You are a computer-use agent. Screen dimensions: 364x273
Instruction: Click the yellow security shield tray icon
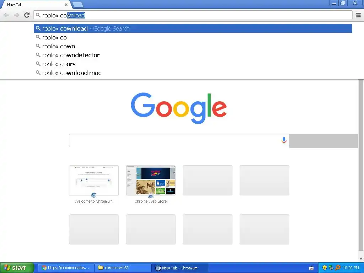click(x=325, y=268)
